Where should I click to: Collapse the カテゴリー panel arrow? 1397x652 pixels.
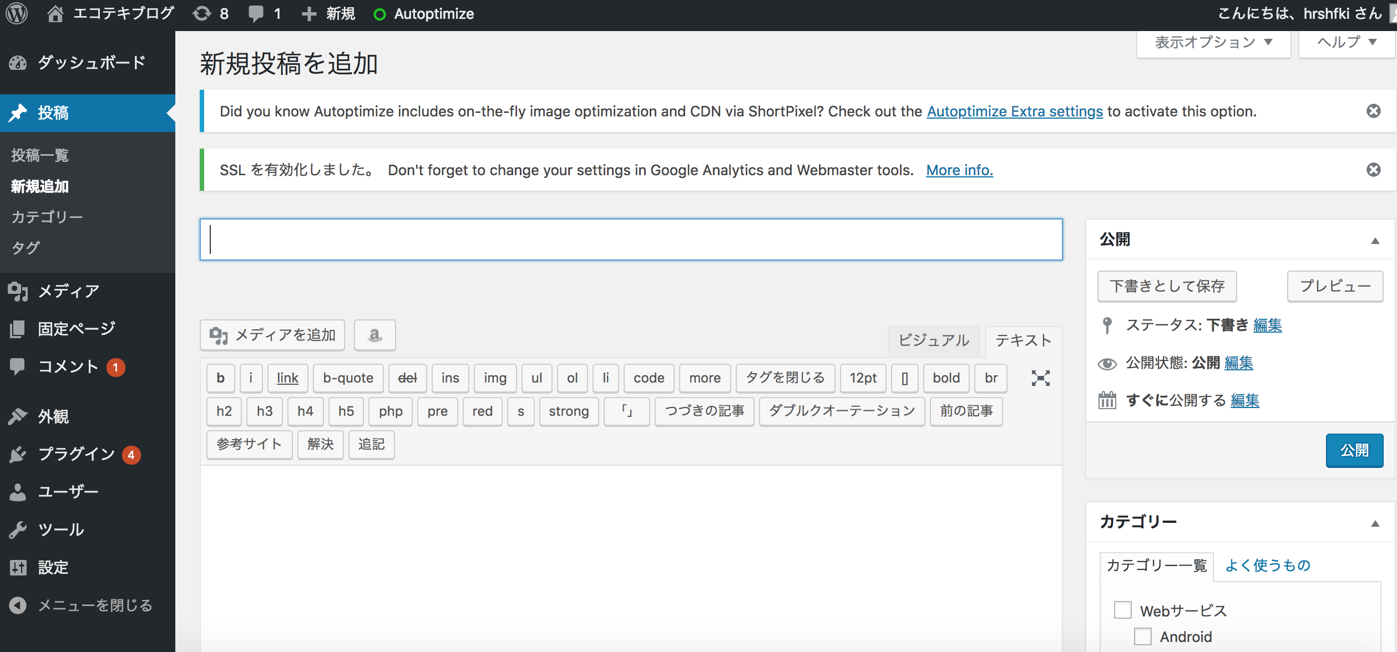coord(1375,523)
